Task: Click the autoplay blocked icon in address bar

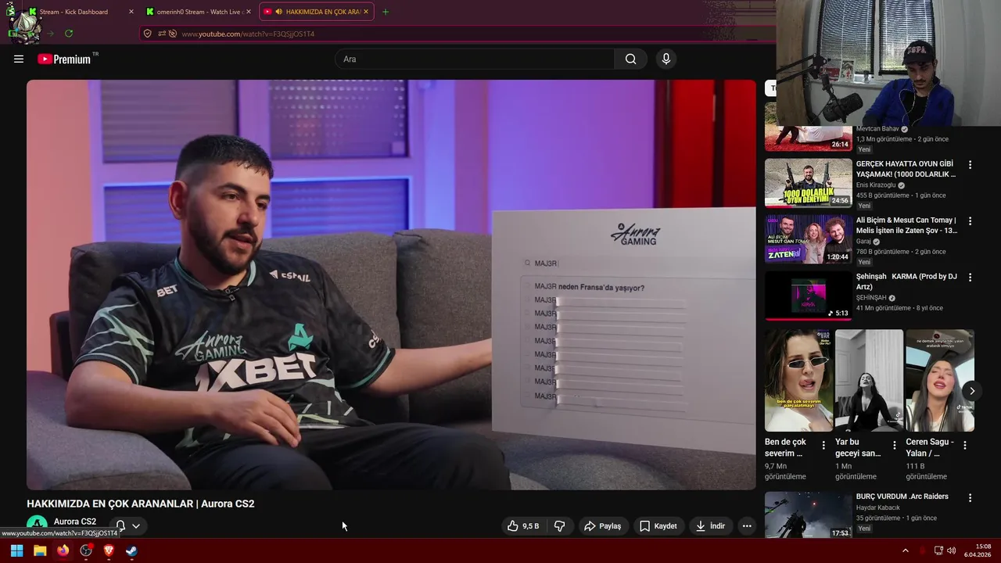Action: pos(173,34)
